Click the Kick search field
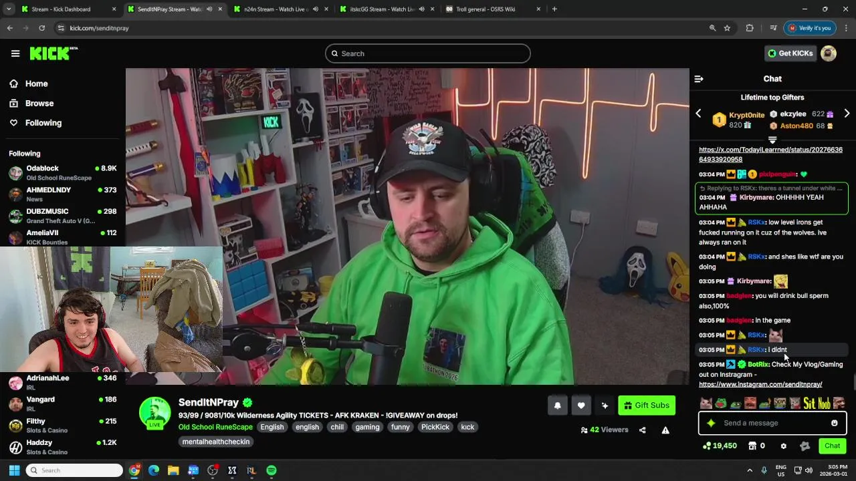 click(428, 53)
